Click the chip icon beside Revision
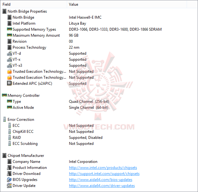Image resolution: width=198 pixels, height=192 pixels. tap(9, 41)
